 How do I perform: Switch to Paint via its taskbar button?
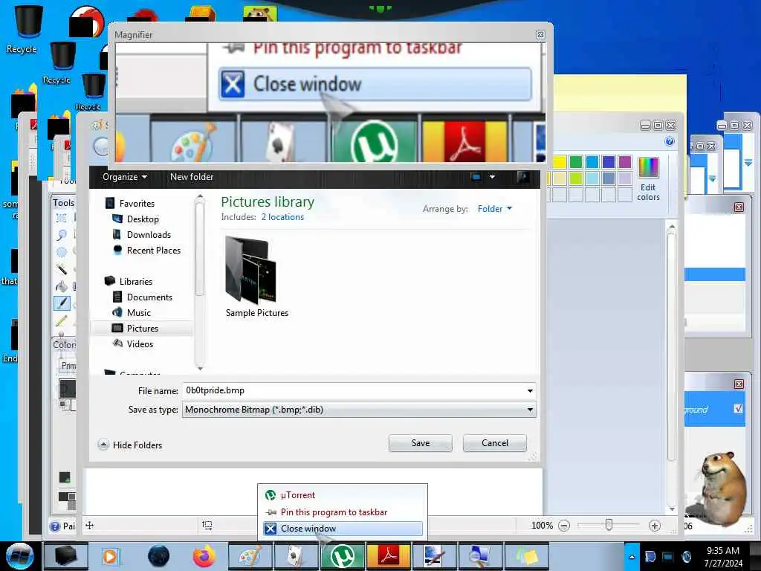pyautogui.click(x=250, y=556)
